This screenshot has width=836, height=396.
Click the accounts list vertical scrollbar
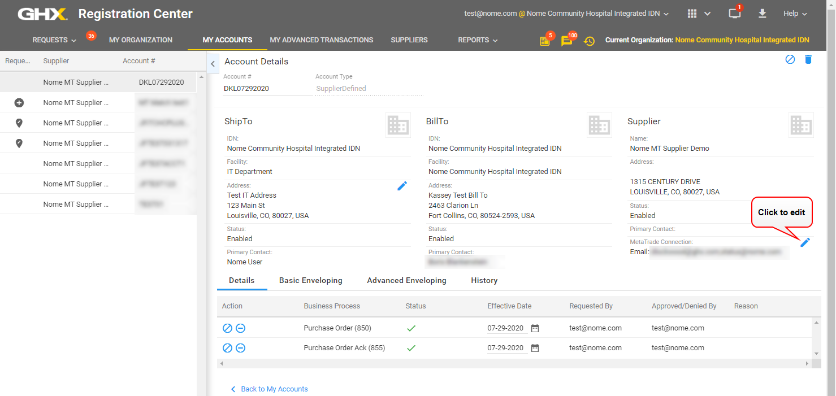coord(200,234)
